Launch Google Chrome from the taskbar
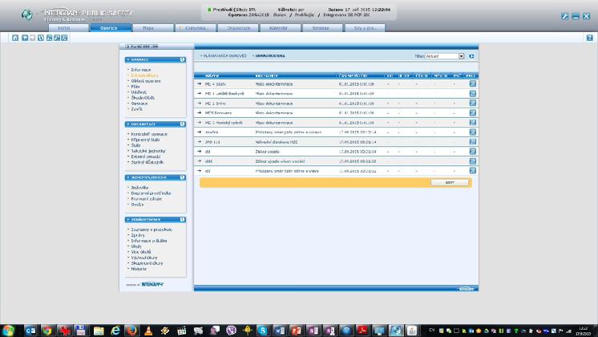 (47, 331)
